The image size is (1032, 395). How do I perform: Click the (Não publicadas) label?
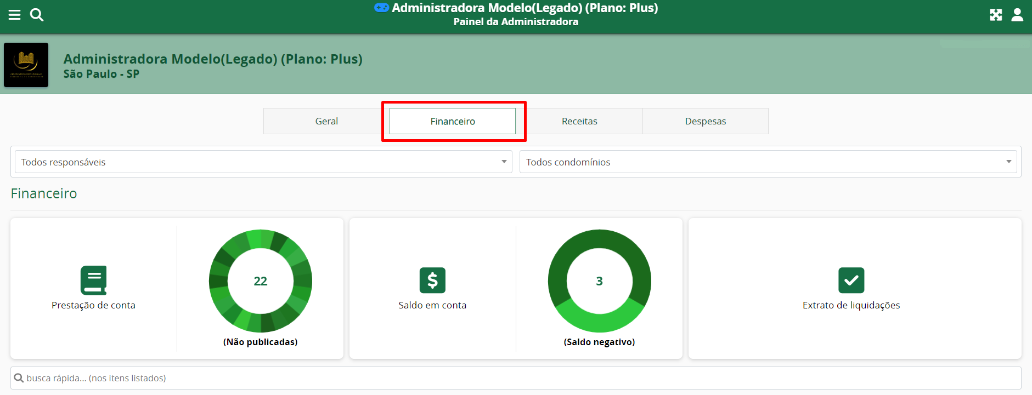(261, 342)
